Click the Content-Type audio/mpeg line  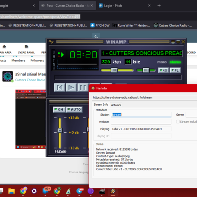pyautogui.click(x=113, y=156)
